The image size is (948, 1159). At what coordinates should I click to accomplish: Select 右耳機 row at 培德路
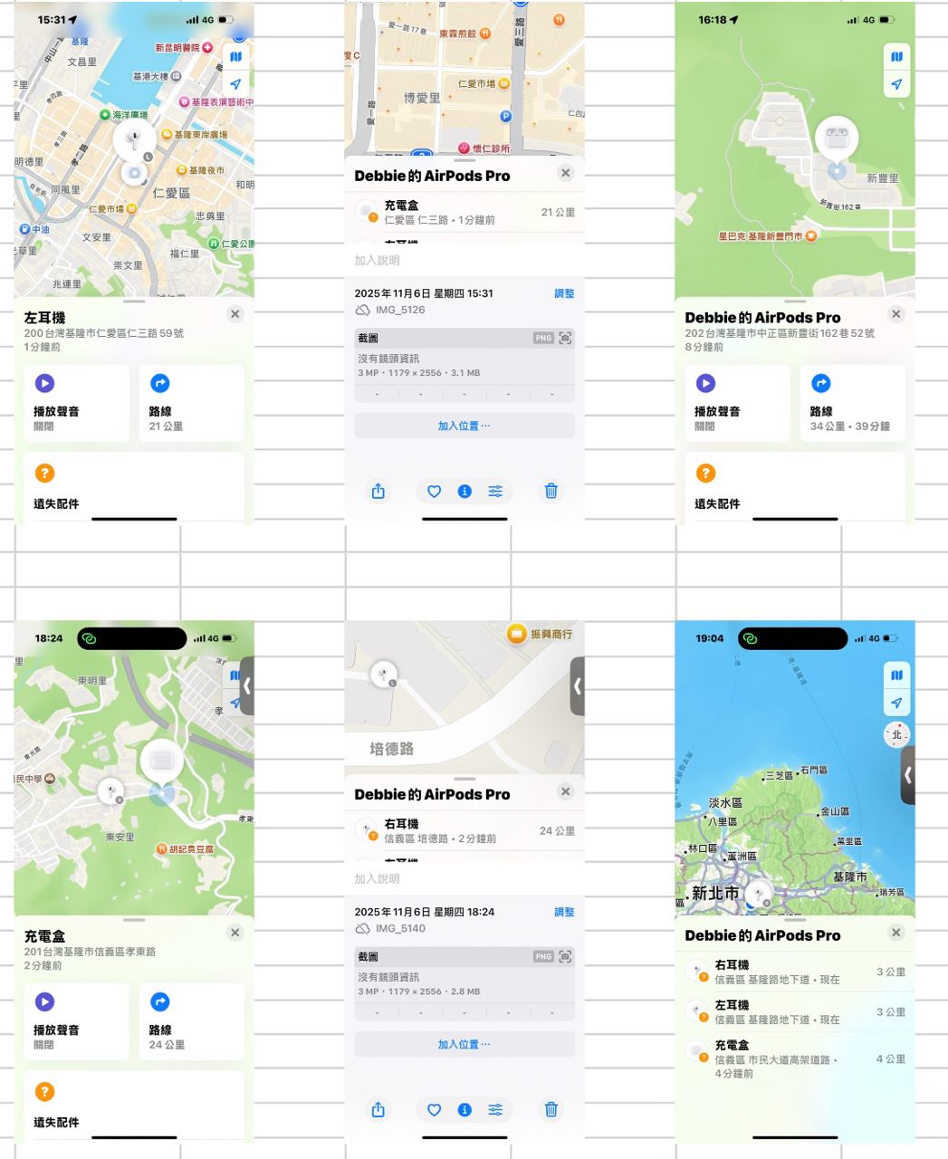coord(464,831)
